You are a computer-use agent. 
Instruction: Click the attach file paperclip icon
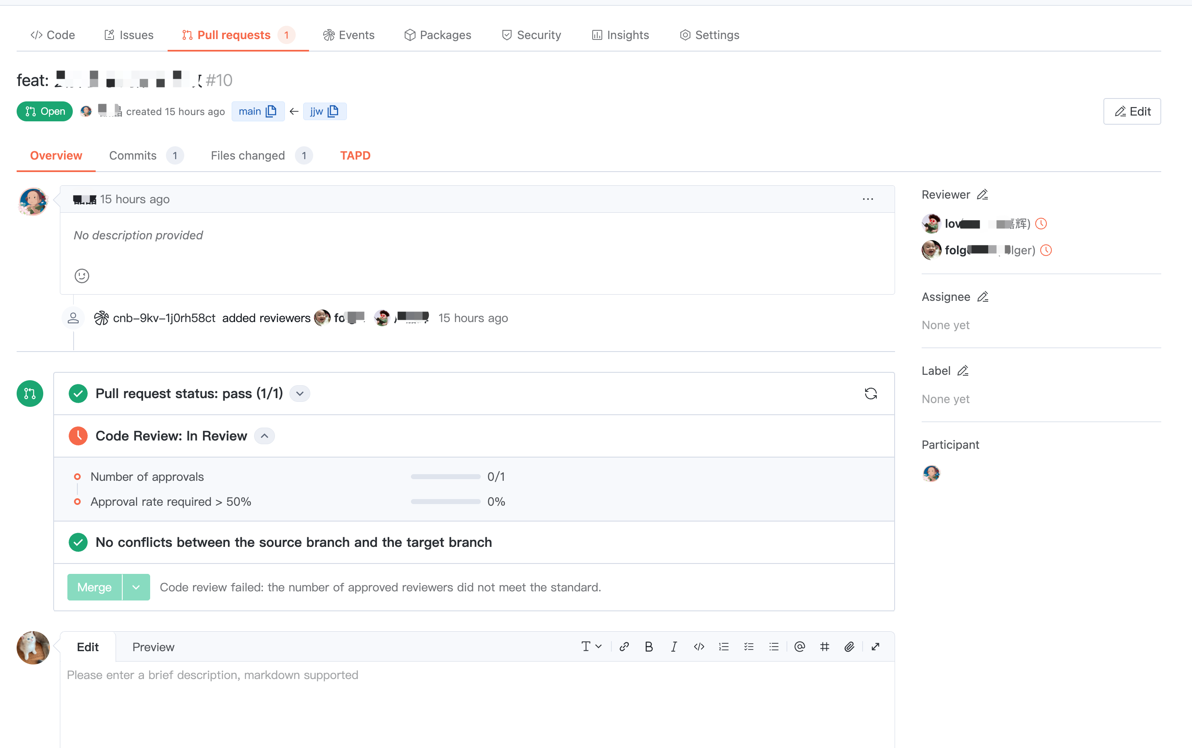point(849,647)
